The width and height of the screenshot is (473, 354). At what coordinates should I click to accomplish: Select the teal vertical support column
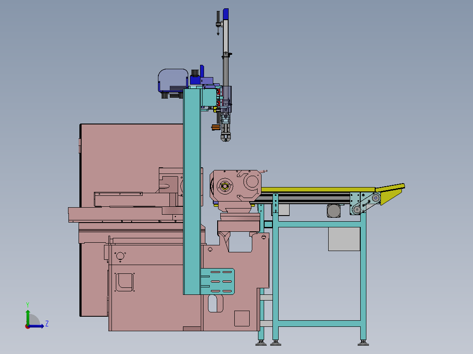(192, 191)
